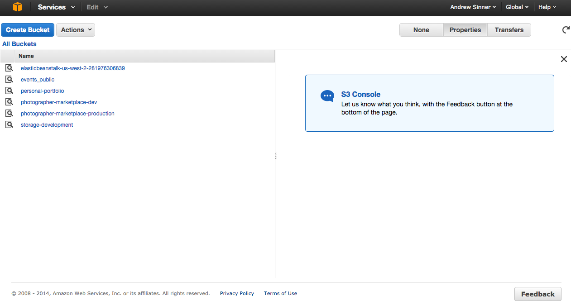Click the S3 Console heading text
571x301 pixels.
pyautogui.click(x=360, y=95)
